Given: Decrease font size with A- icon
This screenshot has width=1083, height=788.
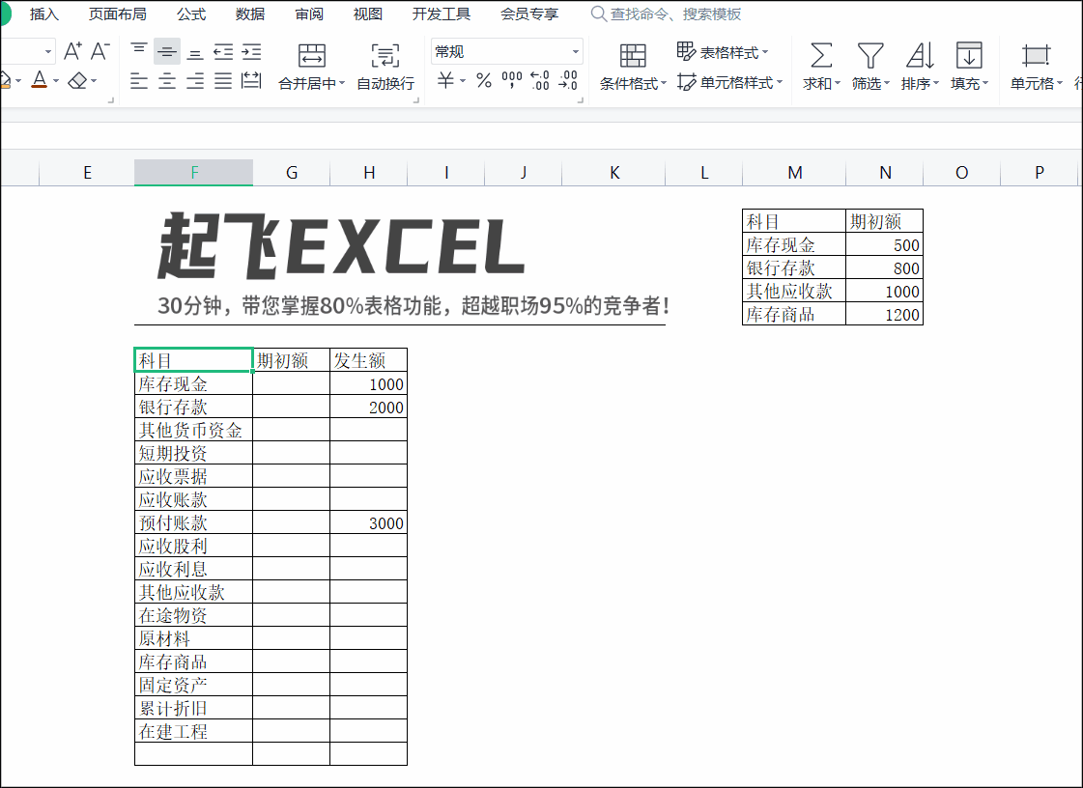Looking at the screenshot, I should click(x=100, y=51).
